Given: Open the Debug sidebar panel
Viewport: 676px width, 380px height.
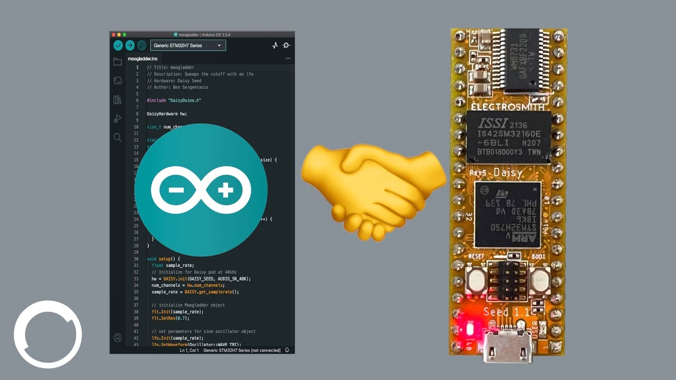Looking at the screenshot, I should click(117, 118).
